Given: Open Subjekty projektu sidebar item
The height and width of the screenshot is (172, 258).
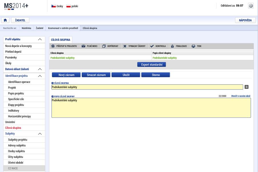Looking at the screenshot, I should click(x=24, y=140).
